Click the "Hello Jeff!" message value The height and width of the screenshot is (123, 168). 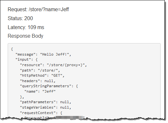[x=54, y=54]
